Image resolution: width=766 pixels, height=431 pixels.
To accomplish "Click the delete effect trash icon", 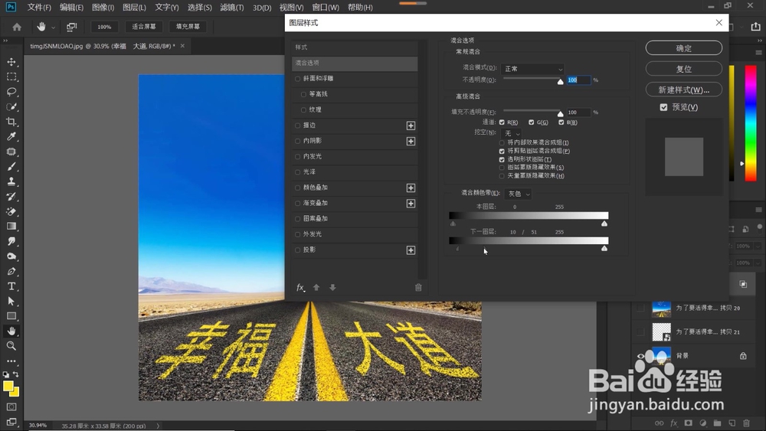I will point(418,288).
